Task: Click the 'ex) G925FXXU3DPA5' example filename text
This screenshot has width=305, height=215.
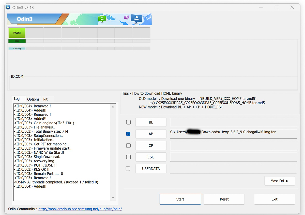Action: point(207,103)
